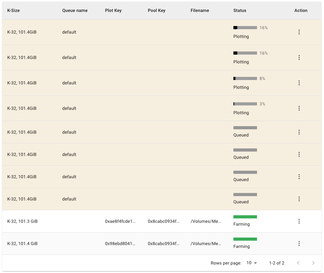324x273 pixels.
Task: Click the Queue name column header
Action: click(x=75, y=10)
